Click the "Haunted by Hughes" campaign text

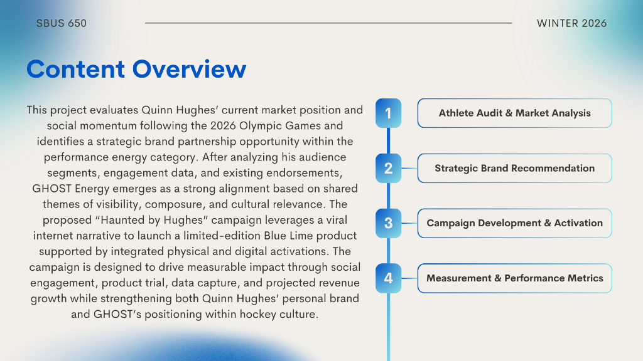click(152, 220)
